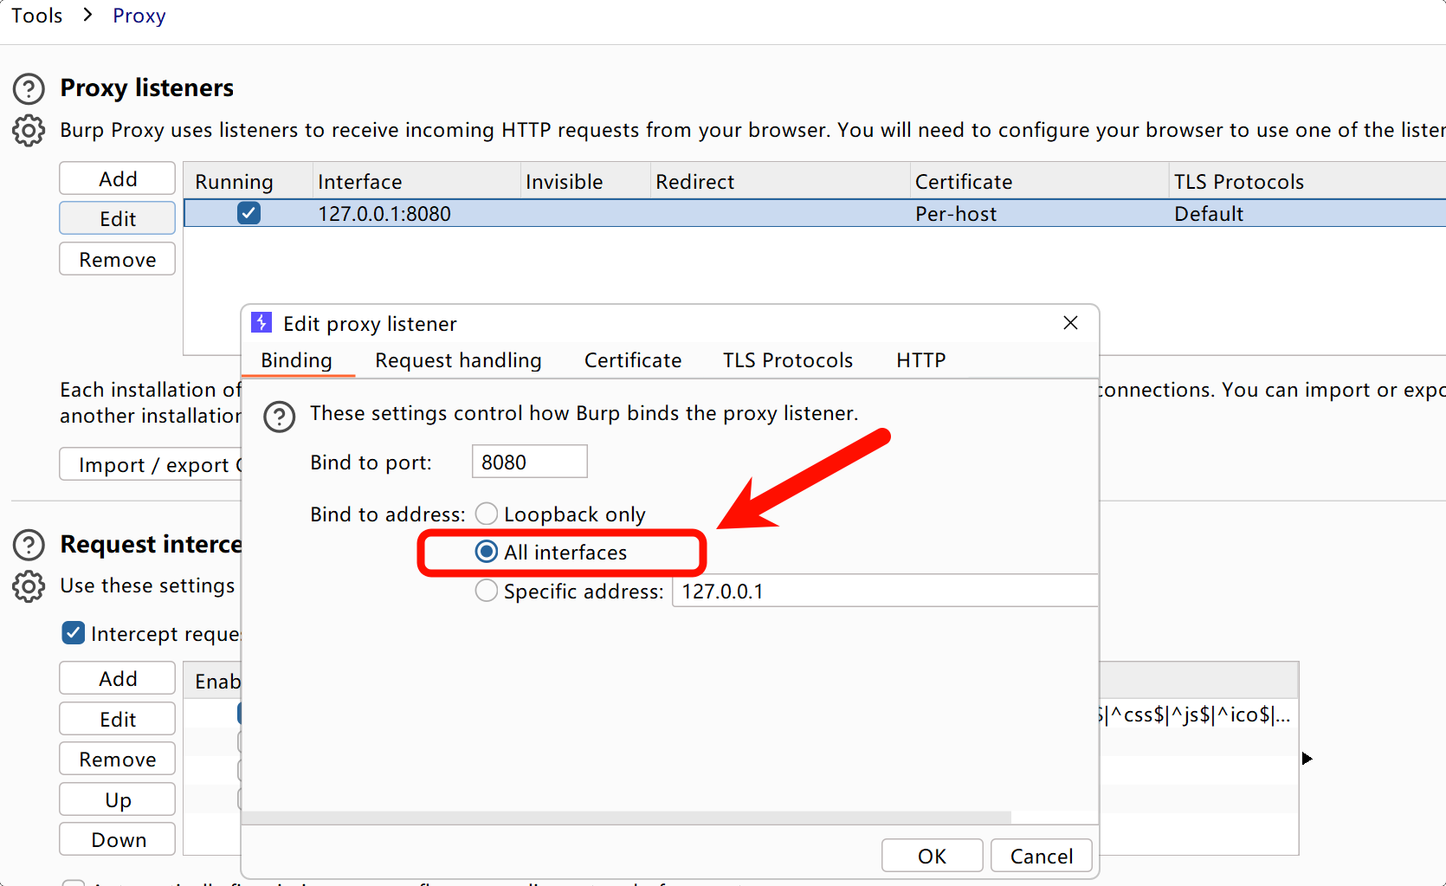This screenshot has height=886, width=1446.
Task: Close the Edit proxy listener dialog
Action: click(1070, 323)
